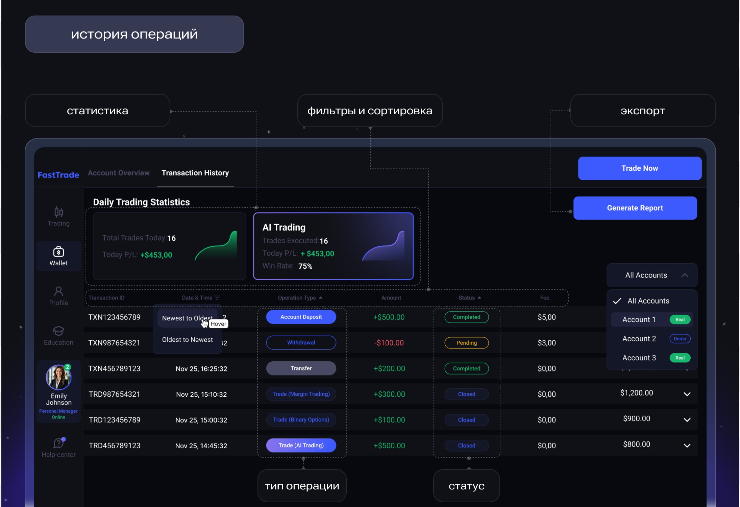
Task: Click the FastTrade logo
Action: click(x=58, y=175)
